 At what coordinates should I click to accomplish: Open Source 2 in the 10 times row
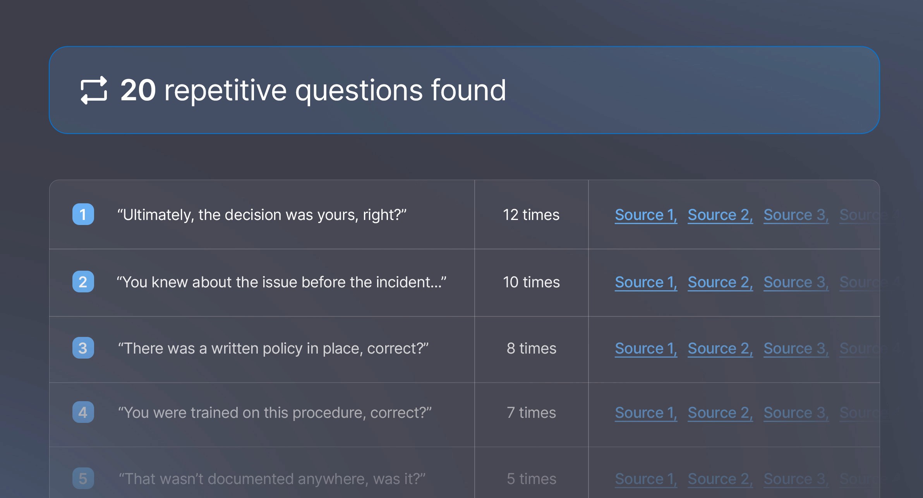(x=720, y=282)
